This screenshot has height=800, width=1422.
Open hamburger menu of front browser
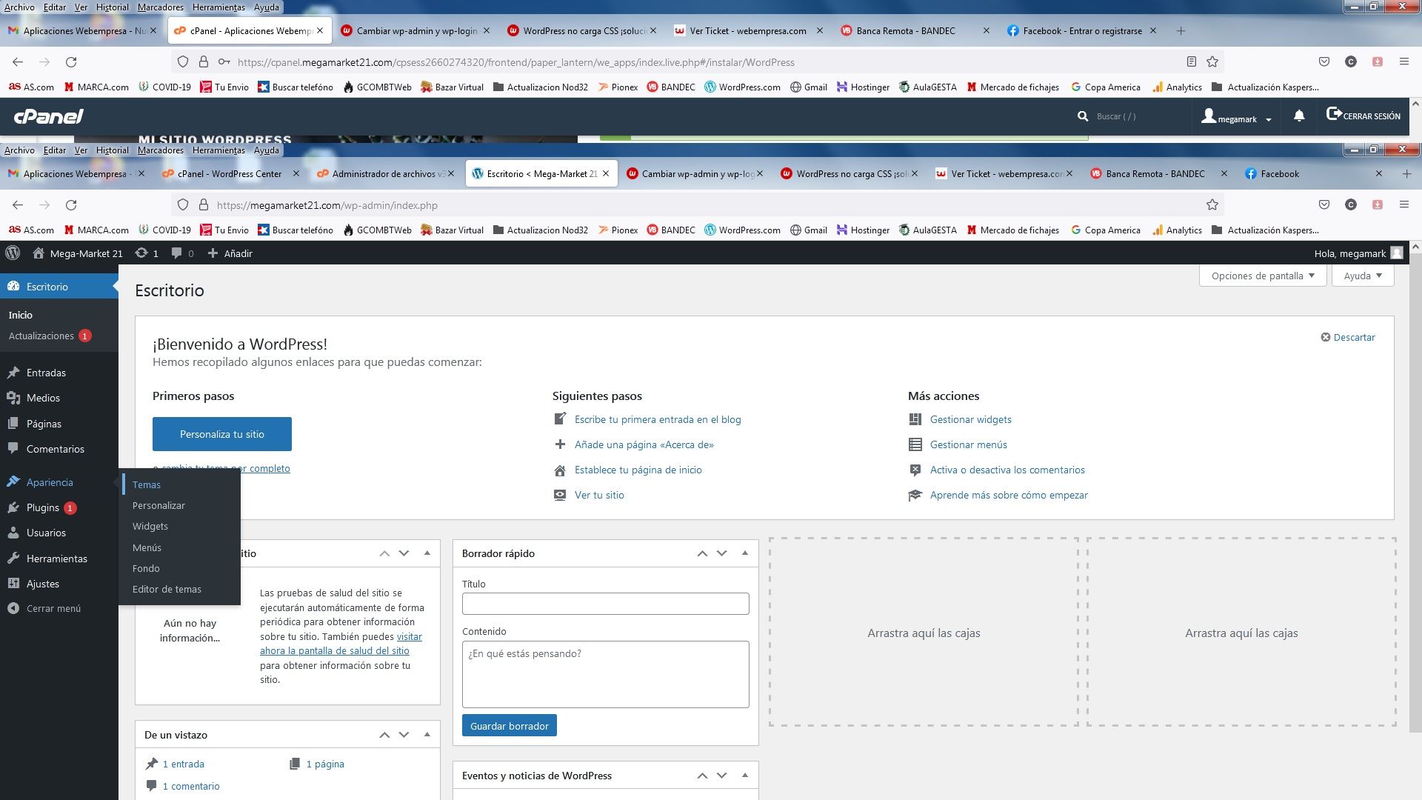[x=1403, y=205]
